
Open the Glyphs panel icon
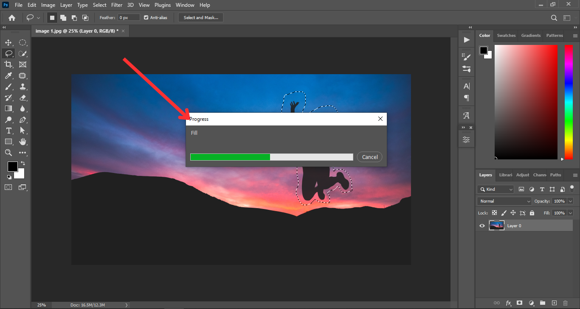(x=467, y=115)
